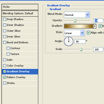The width and height of the screenshot is (104, 104).
Task: Check the Contour checkbox
Action: pos(8,48)
